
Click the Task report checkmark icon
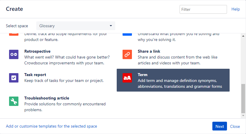tap(14, 78)
